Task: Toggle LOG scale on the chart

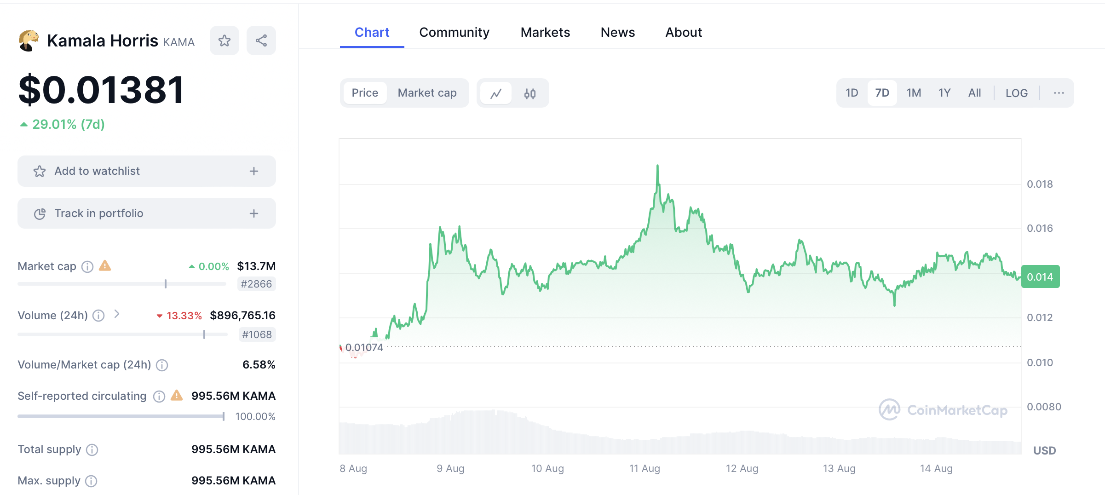Action: click(x=1016, y=93)
